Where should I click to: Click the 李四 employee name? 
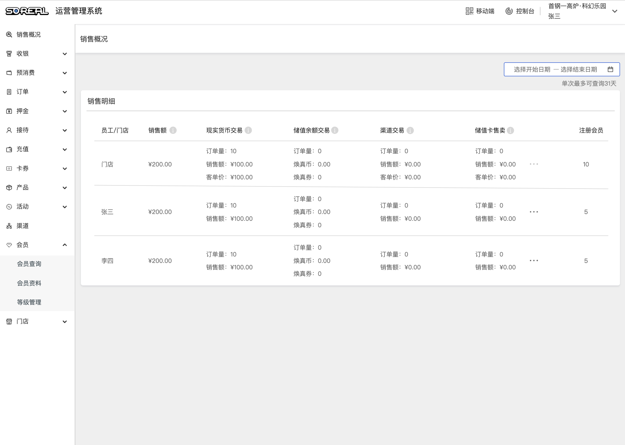coord(107,261)
